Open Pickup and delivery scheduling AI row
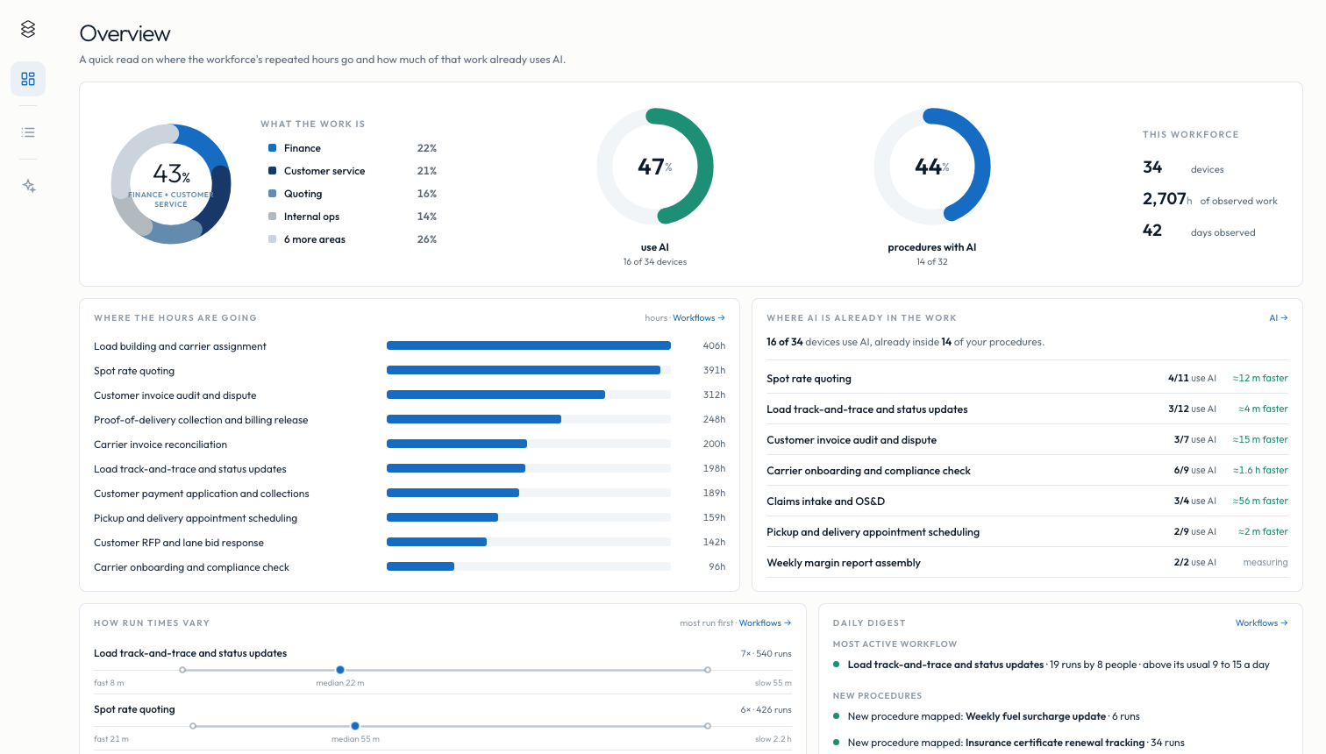The image size is (1326, 754). pyautogui.click(x=1027, y=532)
